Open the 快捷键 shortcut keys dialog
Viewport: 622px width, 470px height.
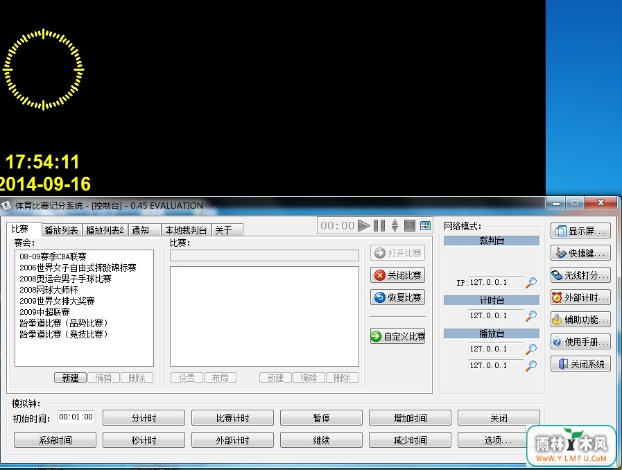coord(580,253)
